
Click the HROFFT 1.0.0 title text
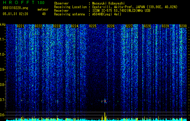(24, 2)
